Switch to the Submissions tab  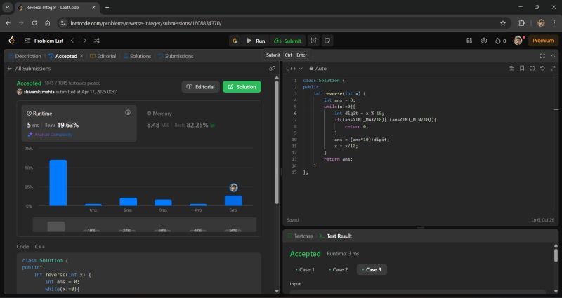176,56
